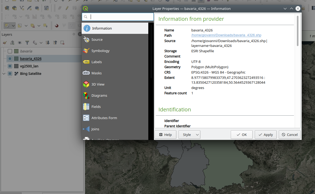Expand all layers in the tree
Image resolution: width=315 pixels, height=194 pixels.
point(48,43)
